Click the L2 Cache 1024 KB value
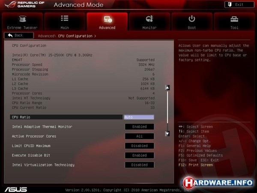Viewport: 257px width, 193px height. coord(147,84)
